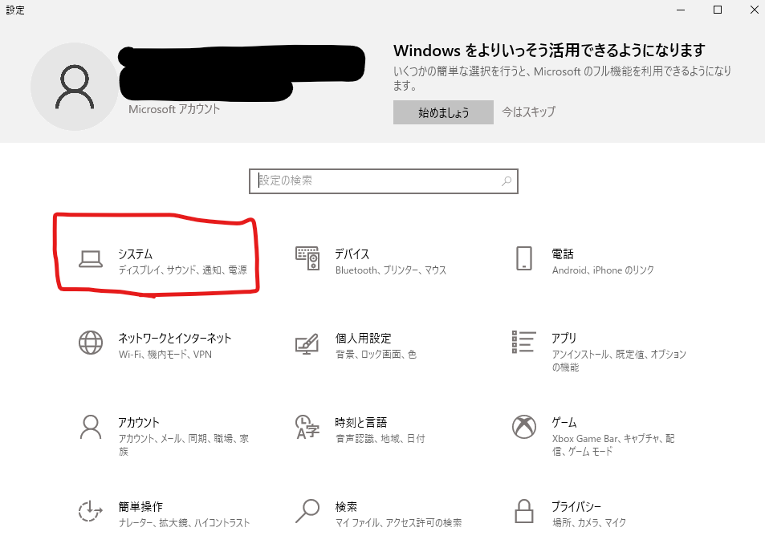Screen dimensions: 765x556
Task: Click the ディスプレイ、サウンド、通知、電源 description
Action: [182, 270]
